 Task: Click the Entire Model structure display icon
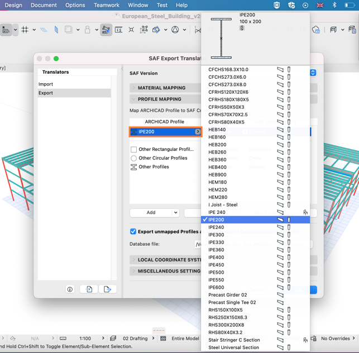163,338
